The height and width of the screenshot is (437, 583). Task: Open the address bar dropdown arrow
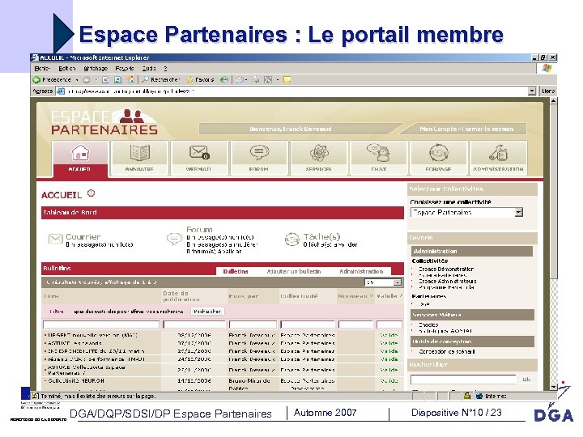[532, 91]
